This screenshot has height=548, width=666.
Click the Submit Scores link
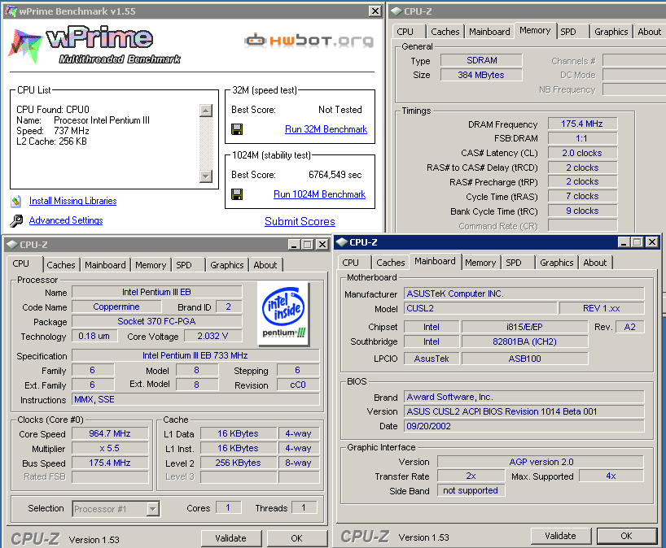tap(300, 221)
